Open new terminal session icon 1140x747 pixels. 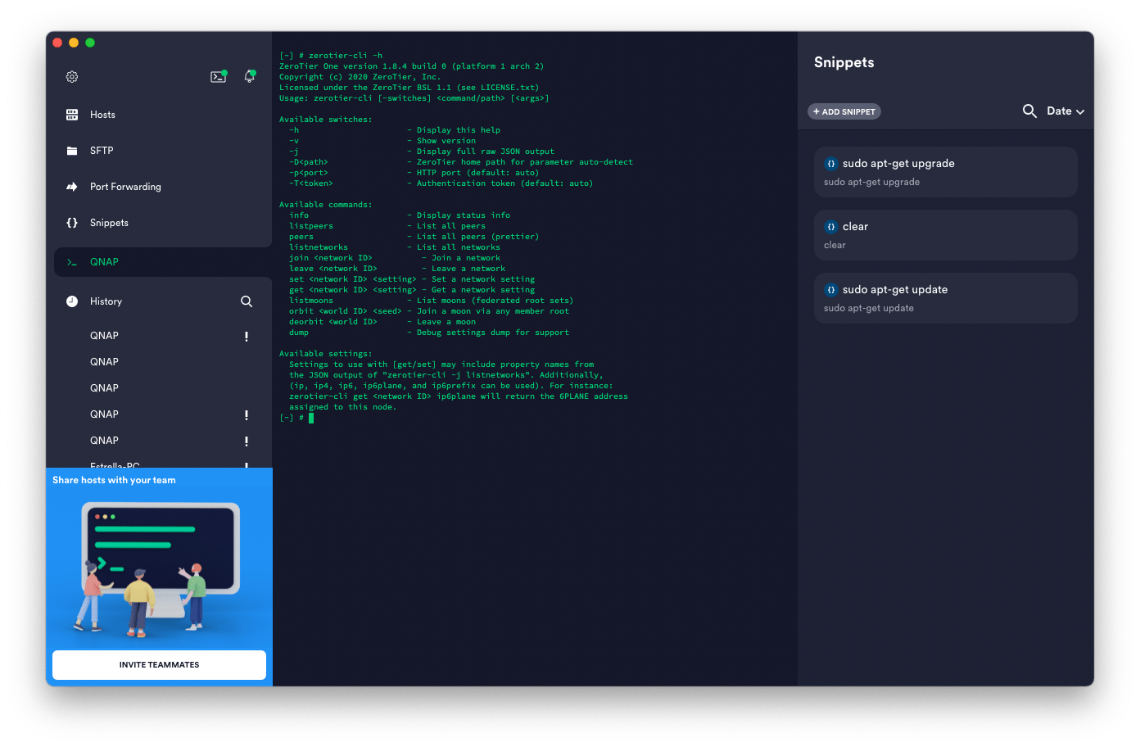coord(219,77)
